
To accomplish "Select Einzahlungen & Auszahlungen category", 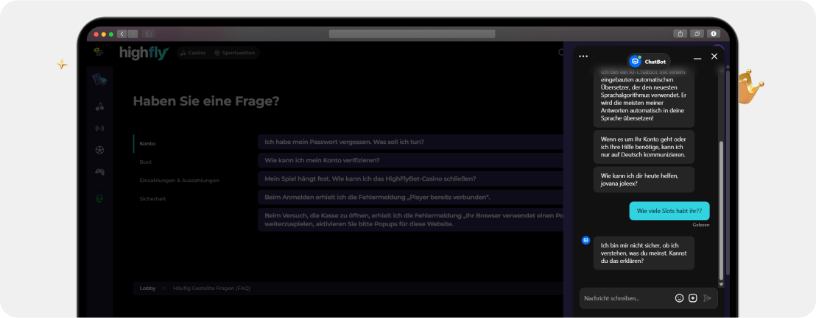I will pos(179,181).
